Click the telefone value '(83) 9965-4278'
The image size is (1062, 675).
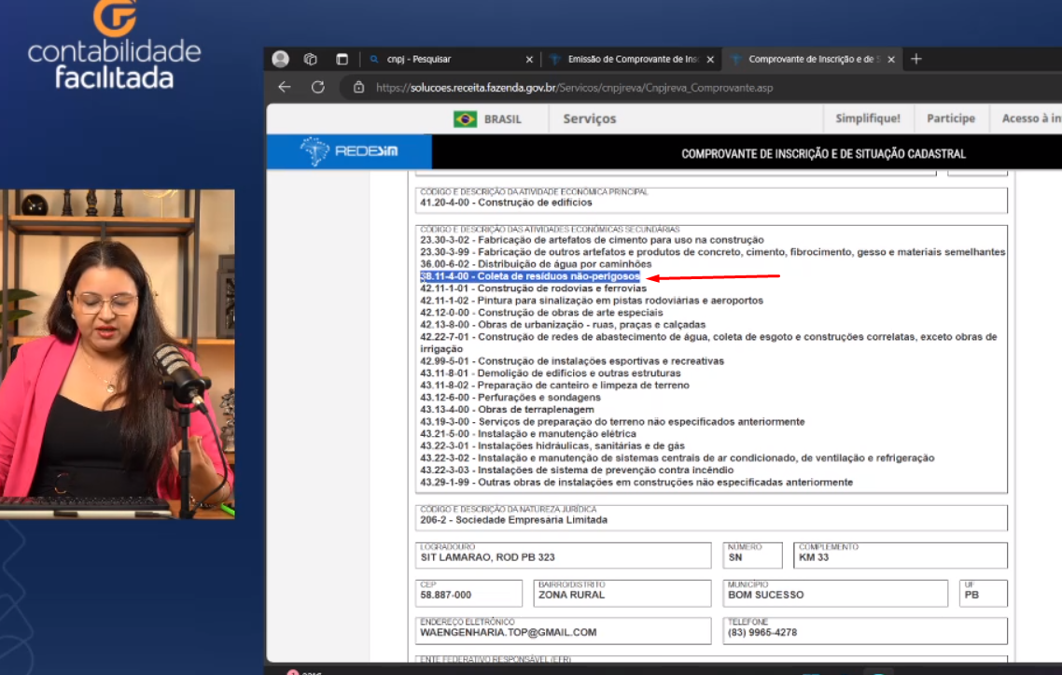point(762,633)
